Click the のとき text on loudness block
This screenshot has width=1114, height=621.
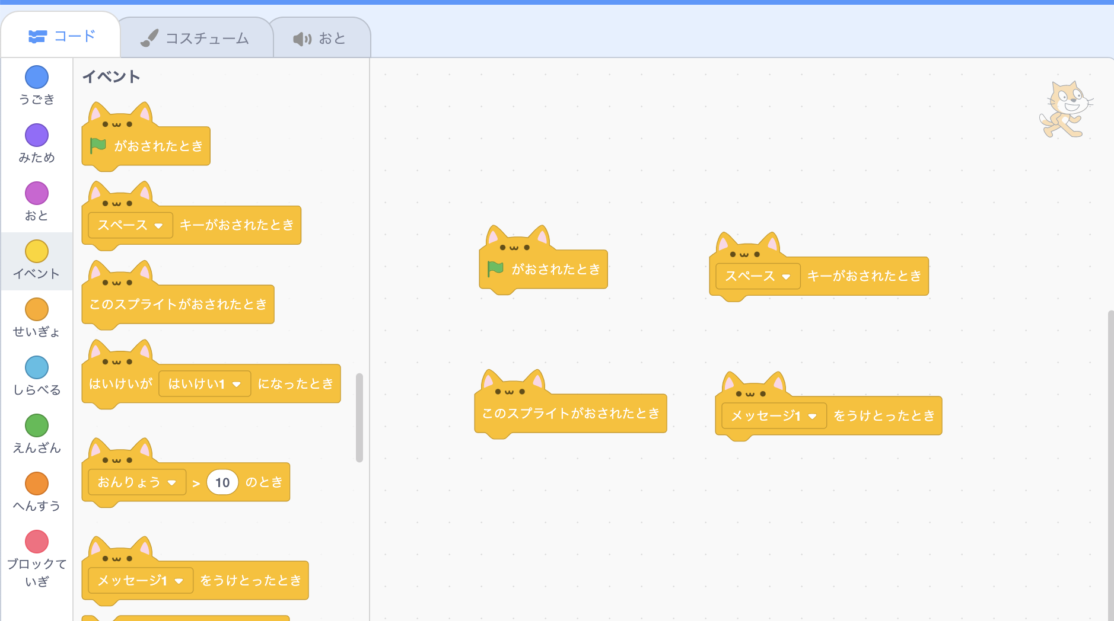point(264,482)
